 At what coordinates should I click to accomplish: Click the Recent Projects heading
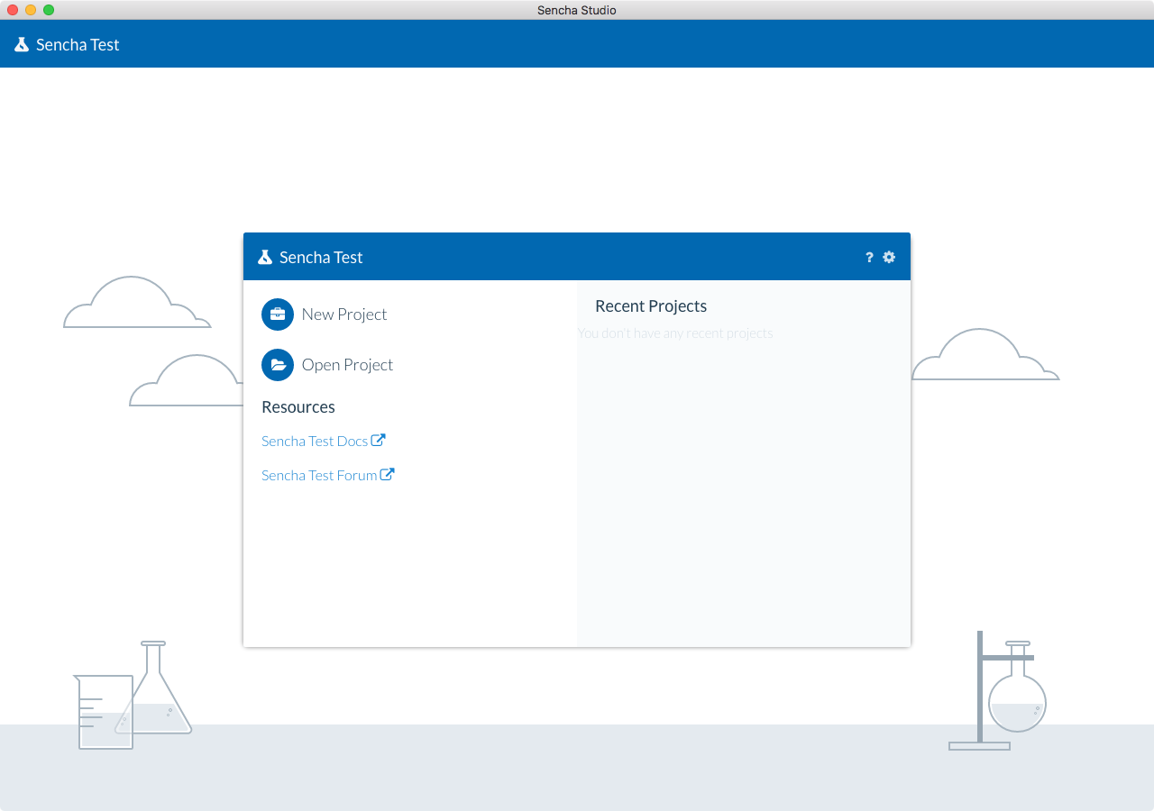(651, 306)
